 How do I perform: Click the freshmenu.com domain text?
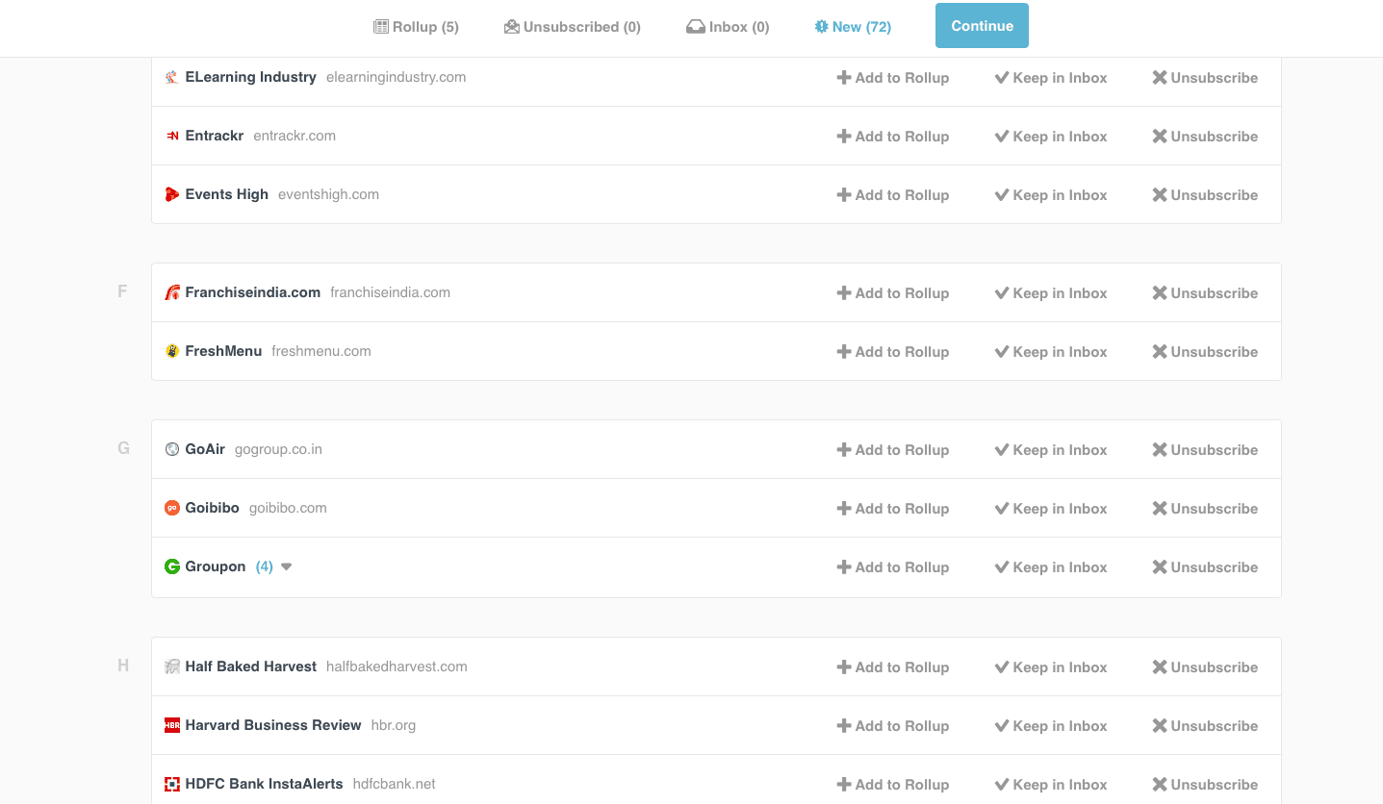pyautogui.click(x=321, y=351)
